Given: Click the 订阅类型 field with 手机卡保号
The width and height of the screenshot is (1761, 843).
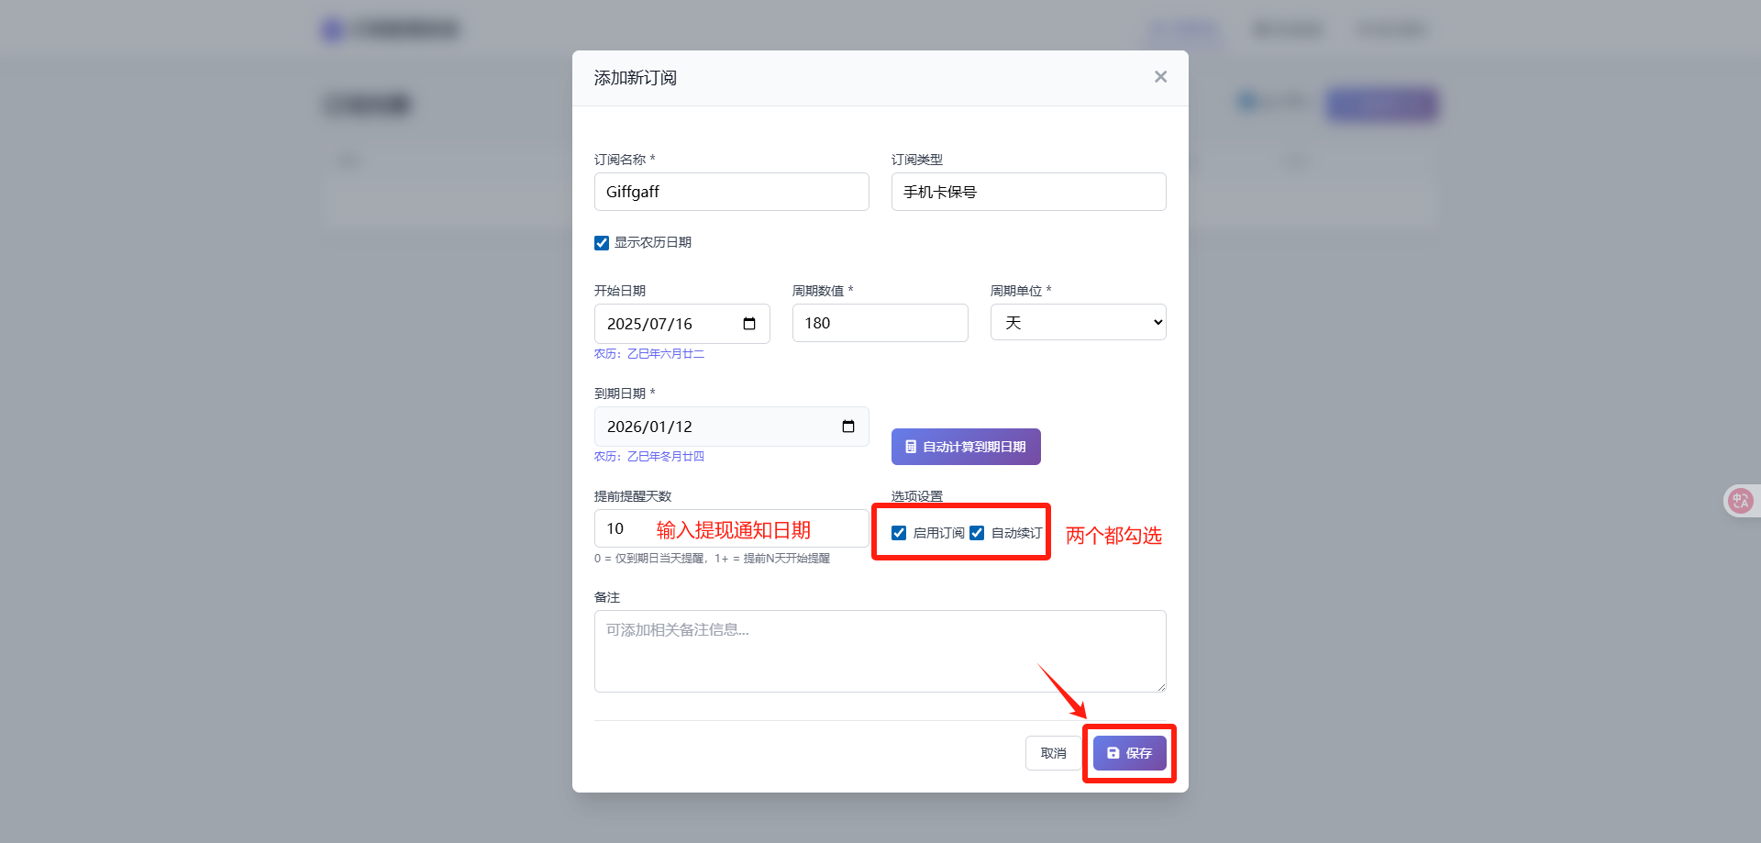Looking at the screenshot, I should point(1028,192).
